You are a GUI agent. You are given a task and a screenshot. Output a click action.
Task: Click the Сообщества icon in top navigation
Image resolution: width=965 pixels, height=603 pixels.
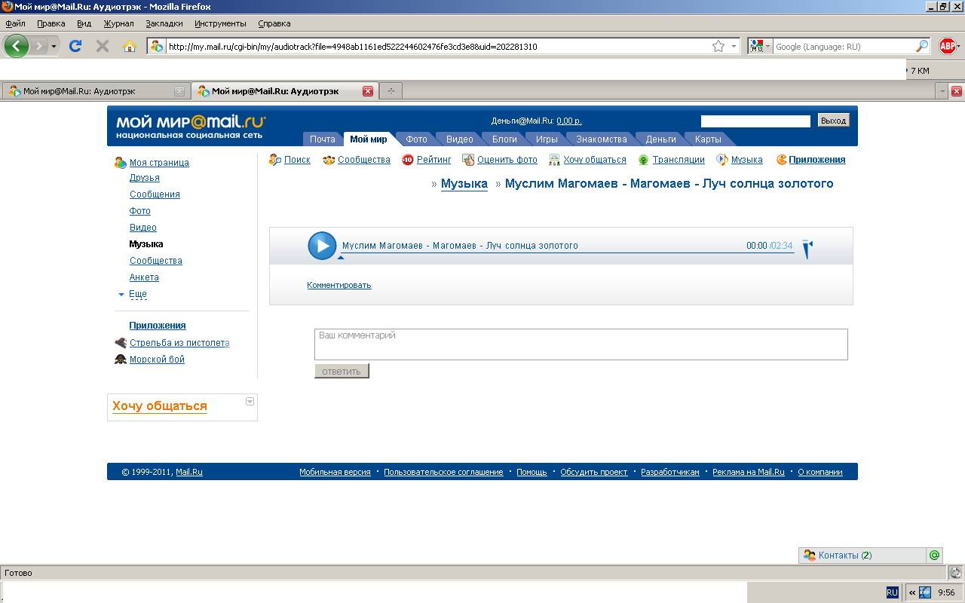[329, 160]
